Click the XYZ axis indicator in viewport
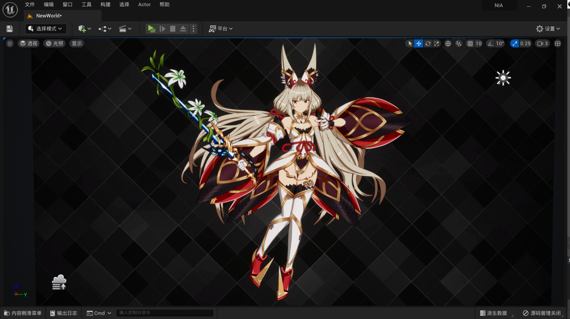 click(x=20, y=291)
